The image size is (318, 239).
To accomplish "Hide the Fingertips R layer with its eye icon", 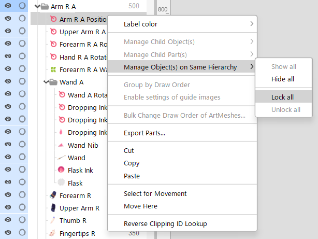I will 8,233.
